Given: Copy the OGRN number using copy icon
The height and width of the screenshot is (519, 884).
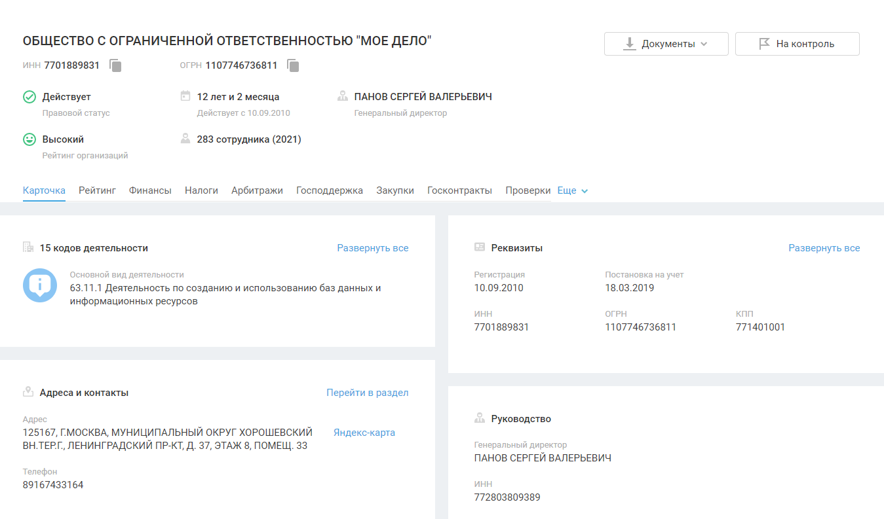Looking at the screenshot, I should (293, 65).
